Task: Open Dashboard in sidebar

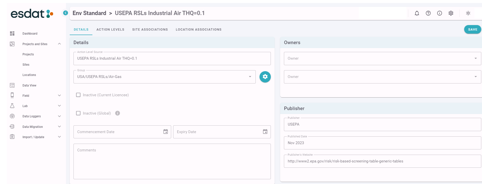Action: pos(30,34)
